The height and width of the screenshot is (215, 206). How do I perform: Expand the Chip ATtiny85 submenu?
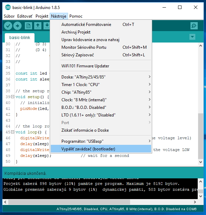coord(106,92)
